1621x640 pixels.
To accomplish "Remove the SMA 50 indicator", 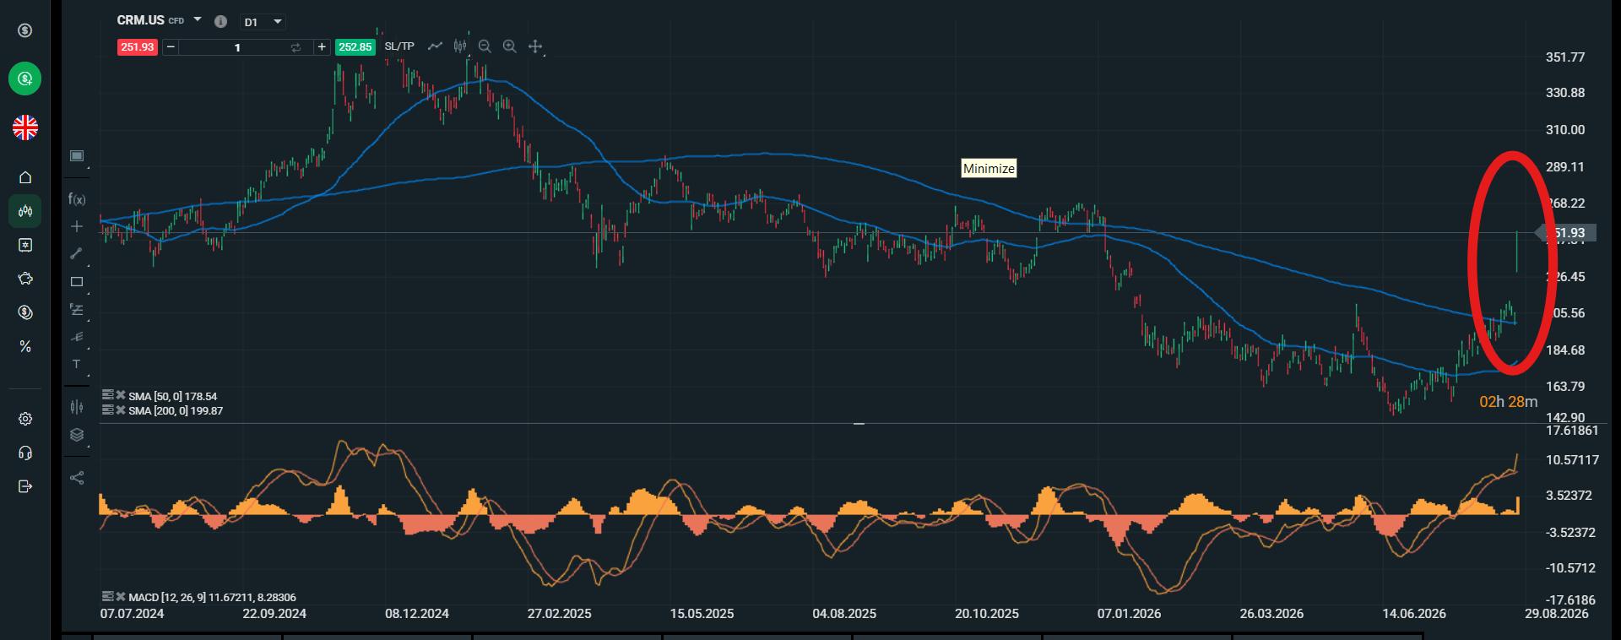I will pyautogui.click(x=120, y=395).
